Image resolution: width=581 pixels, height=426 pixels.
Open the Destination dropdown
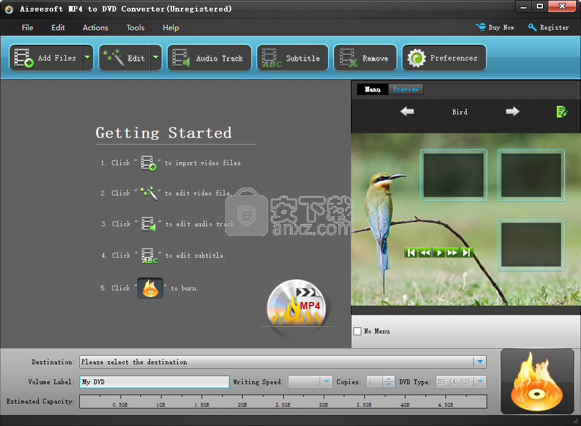point(480,361)
